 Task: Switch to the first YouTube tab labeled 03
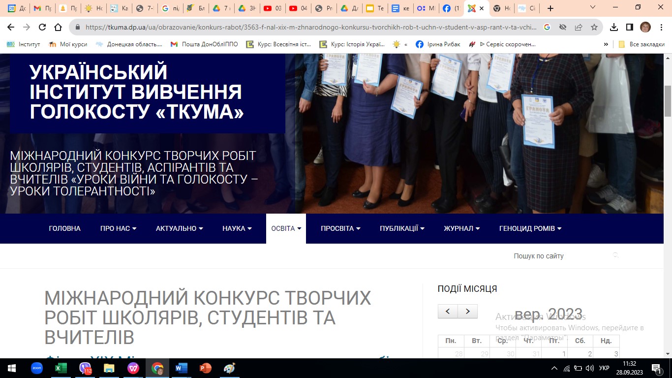coord(272,8)
